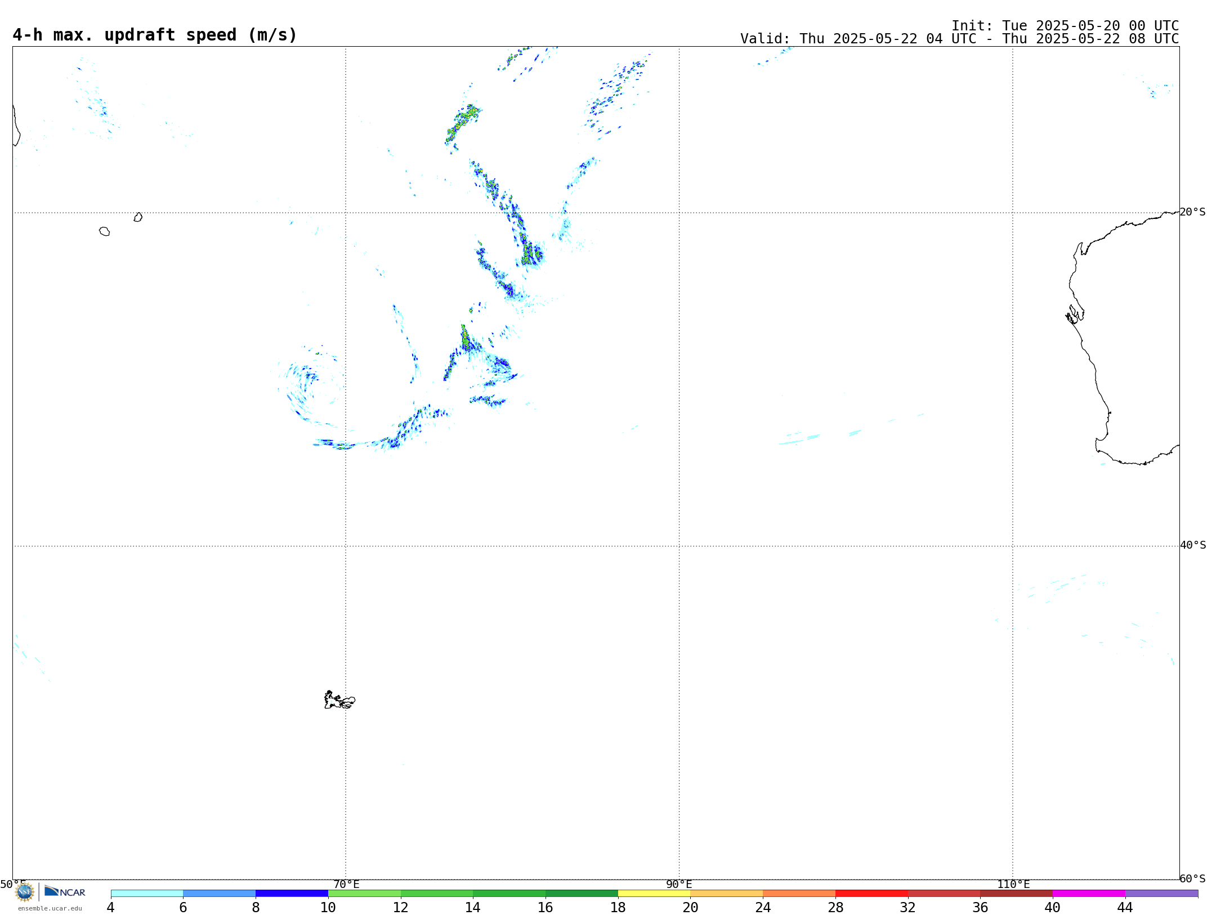This screenshot has height=915, width=1216.
Task: Click the 70°E longitude label
Action: pos(346,884)
